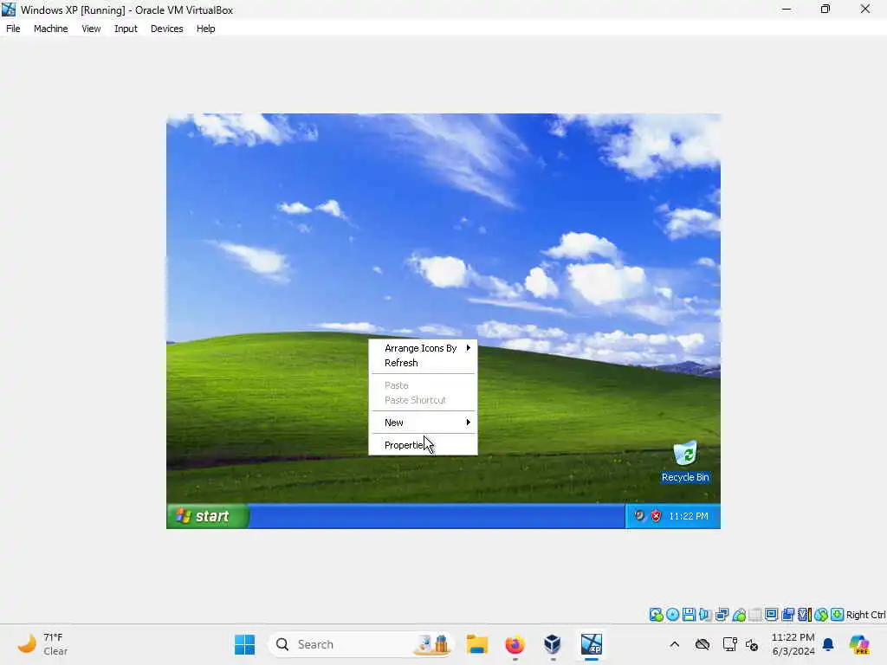Click the Windows XP VM taskbar icon

(591, 644)
